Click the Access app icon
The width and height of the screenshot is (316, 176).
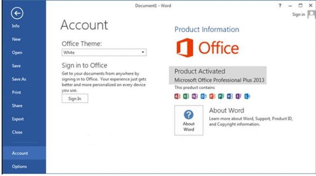click(177, 96)
